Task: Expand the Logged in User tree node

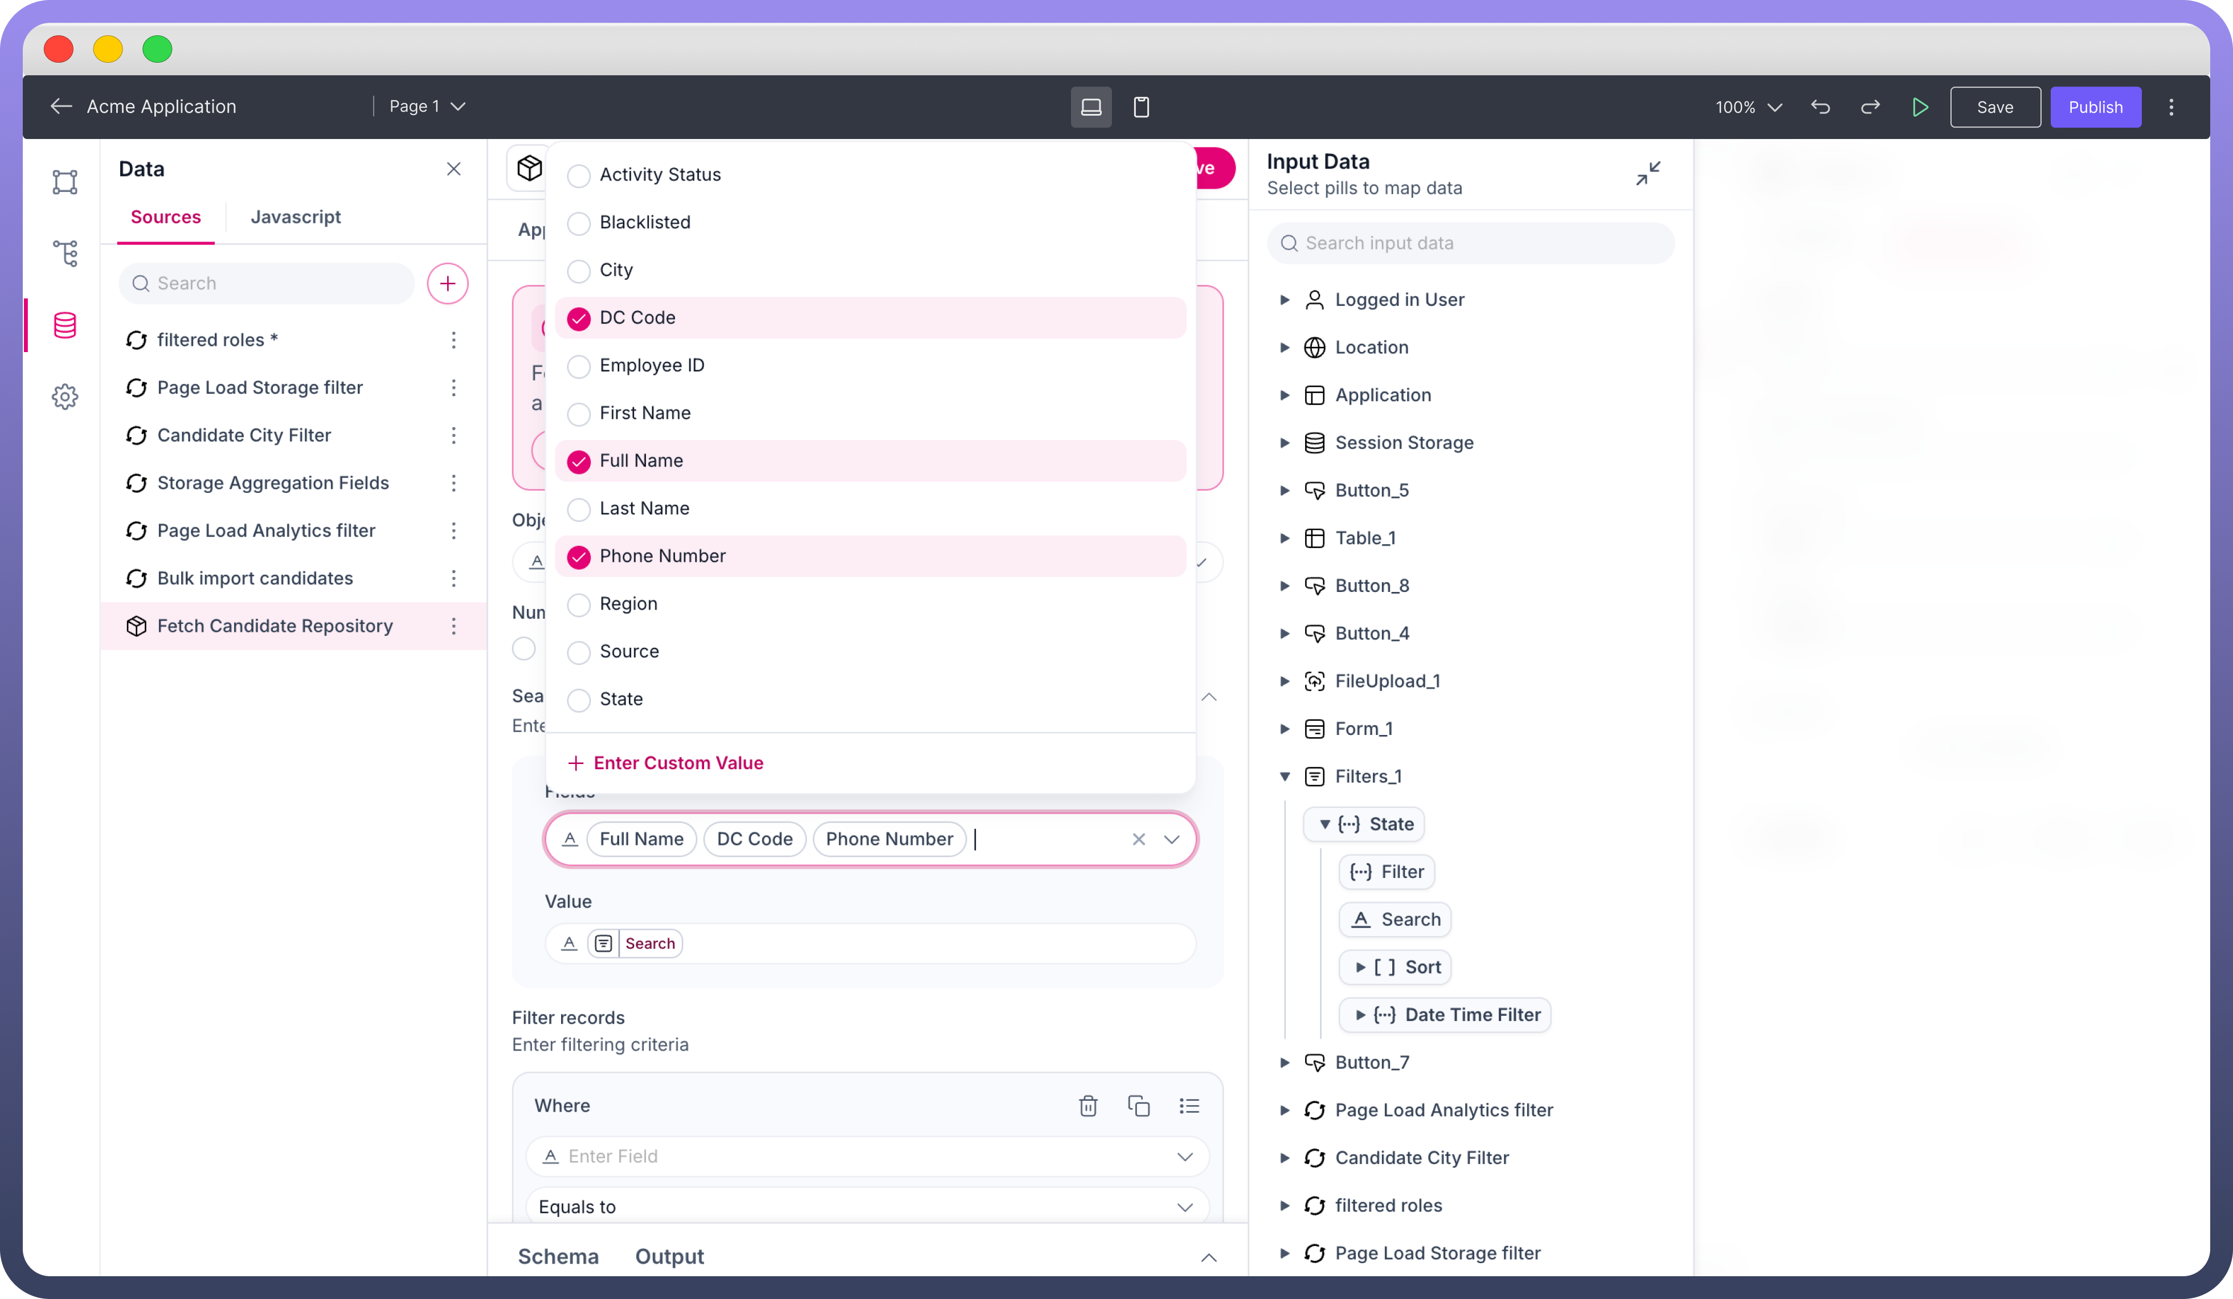Action: click(1284, 300)
